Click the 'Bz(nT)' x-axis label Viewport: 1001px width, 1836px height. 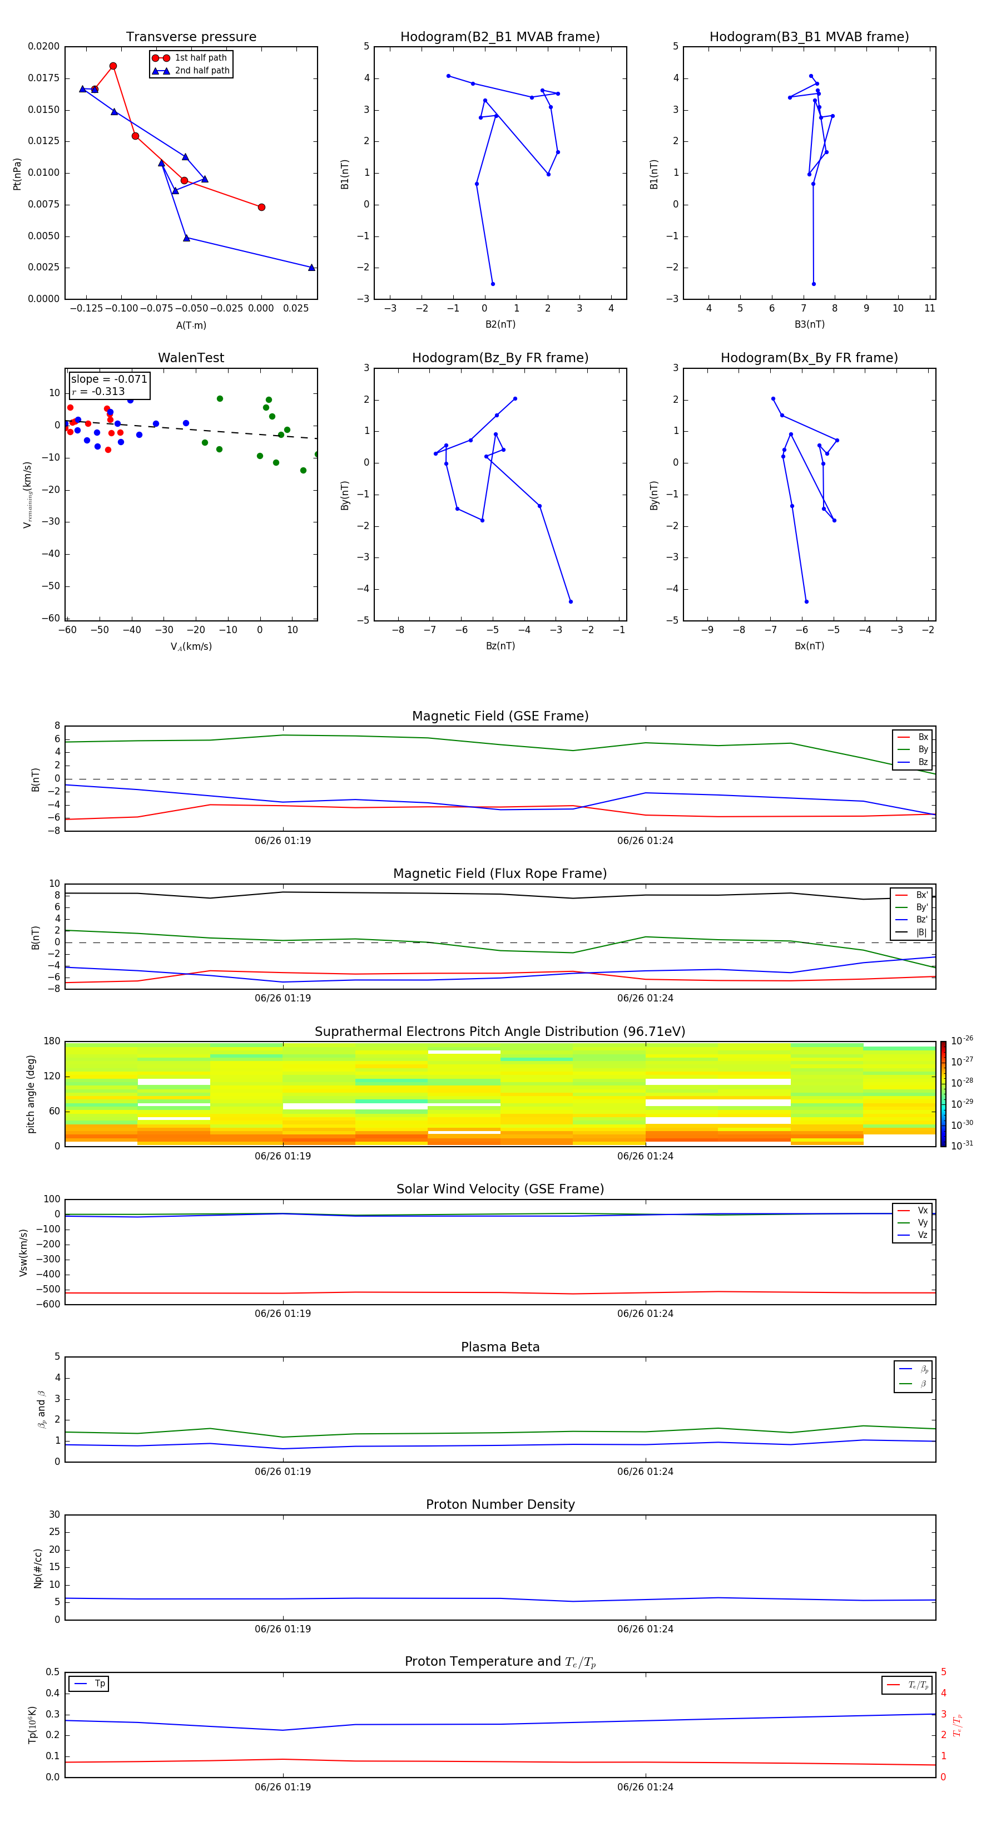tap(500, 646)
